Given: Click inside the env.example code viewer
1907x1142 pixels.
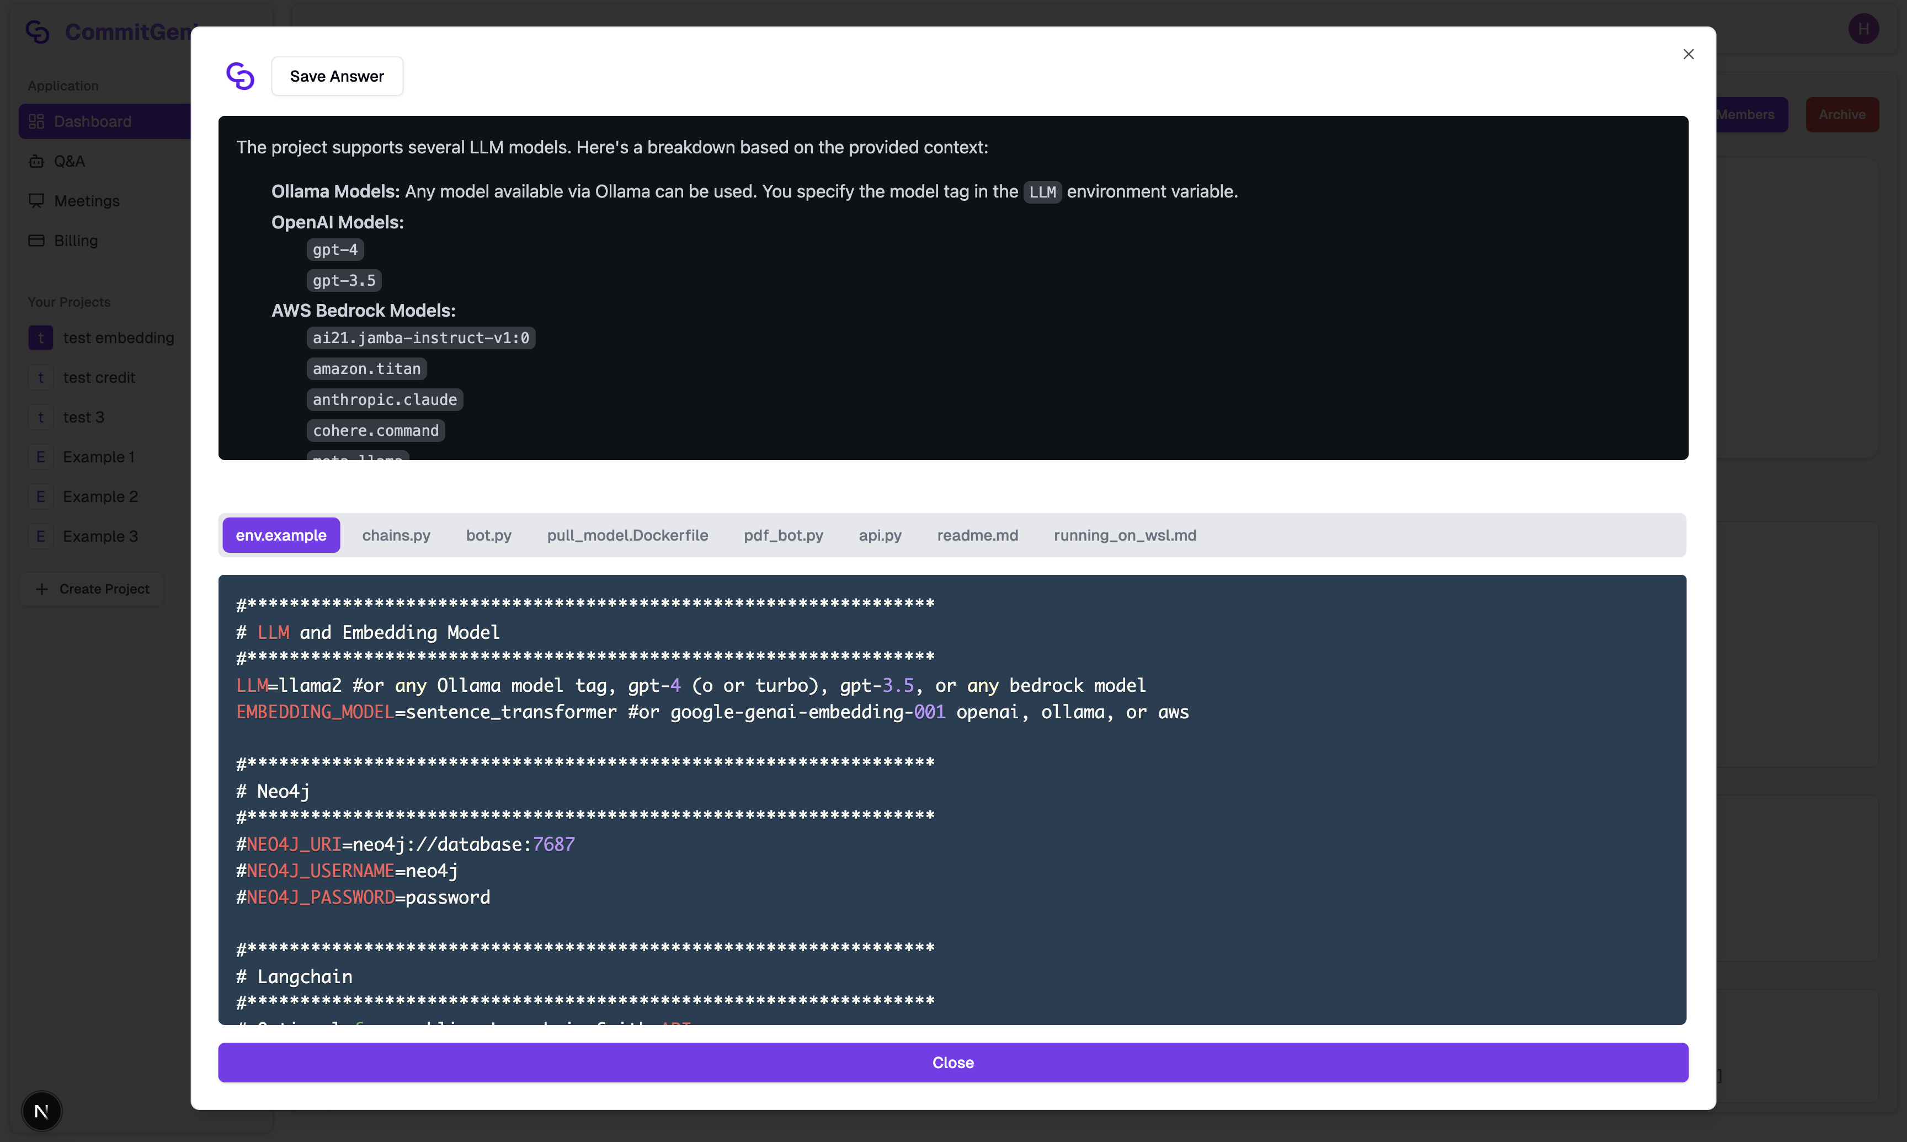Looking at the screenshot, I should click(x=952, y=801).
